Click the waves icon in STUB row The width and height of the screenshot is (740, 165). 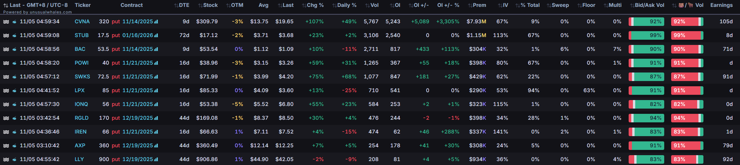6,35
